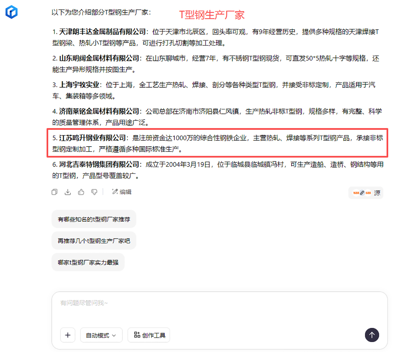Click the copy response icon

pos(55,192)
